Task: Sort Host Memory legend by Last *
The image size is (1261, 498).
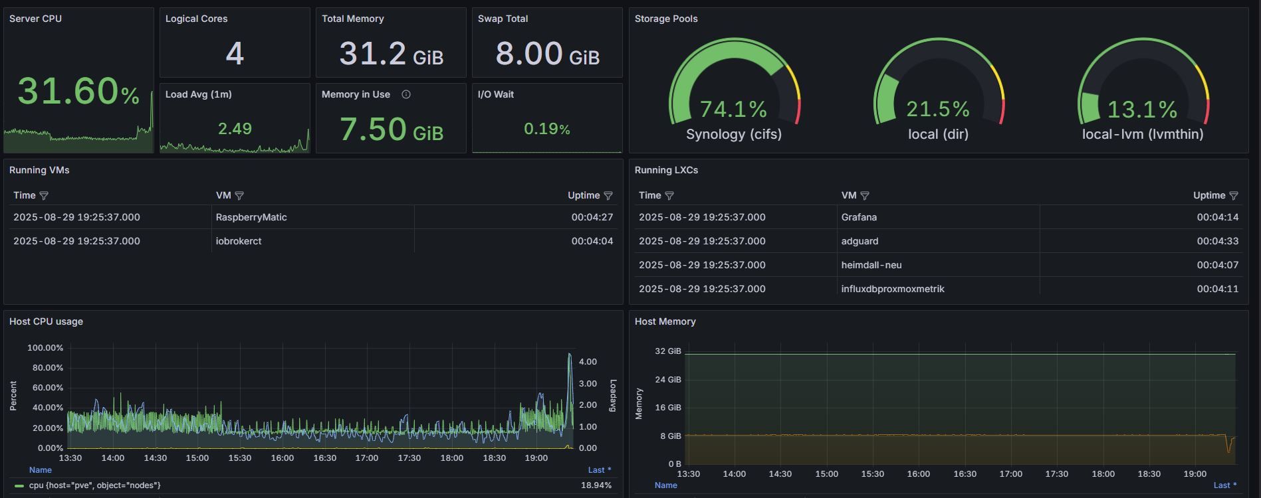Action: tap(1224, 485)
